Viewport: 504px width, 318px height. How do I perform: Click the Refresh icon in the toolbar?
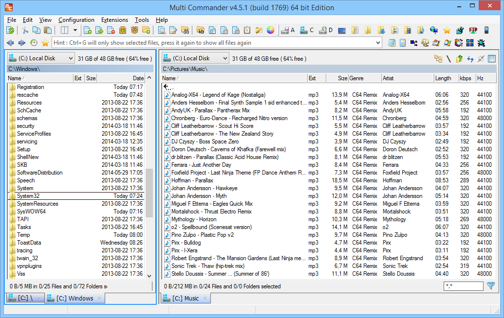[11, 30]
